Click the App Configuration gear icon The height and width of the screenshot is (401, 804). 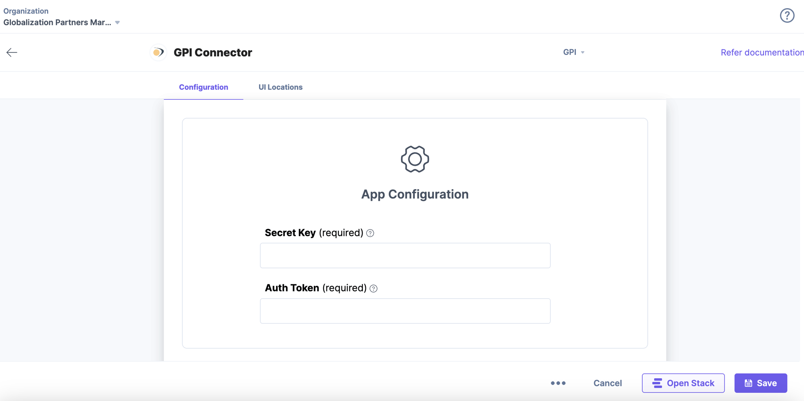[x=415, y=159]
